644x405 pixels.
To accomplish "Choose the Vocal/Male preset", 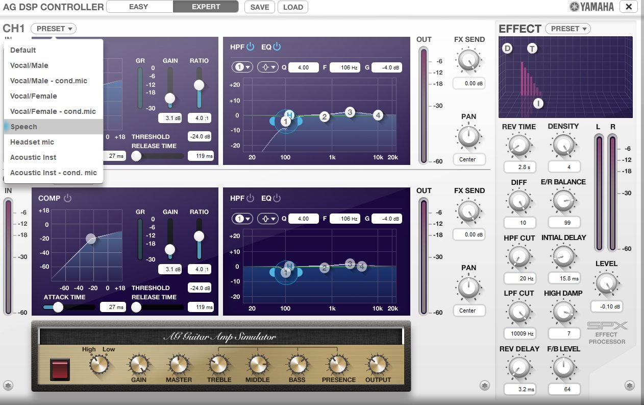I will click(54, 65).
